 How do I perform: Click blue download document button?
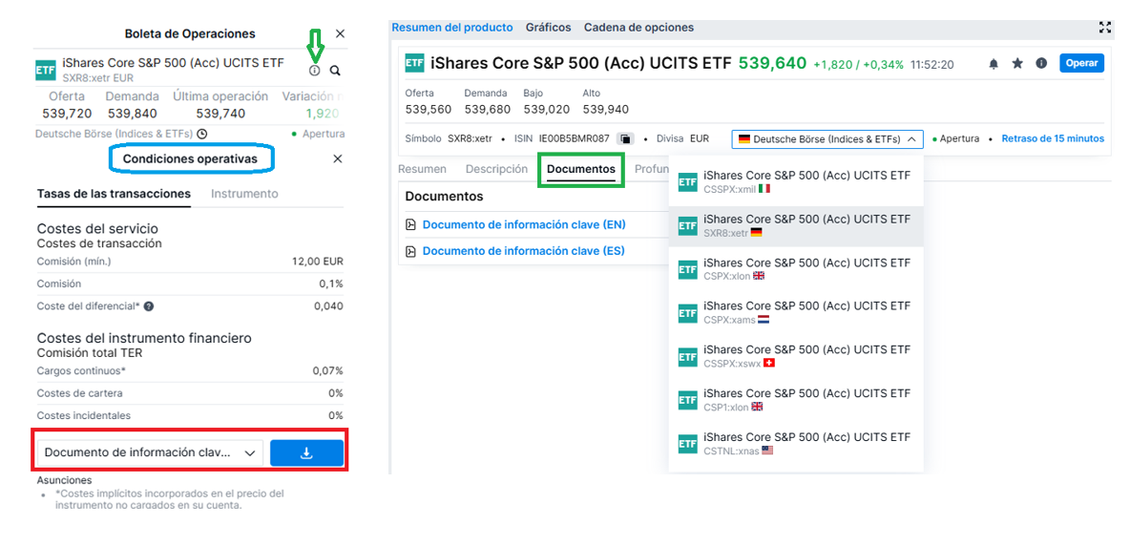tap(306, 452)
